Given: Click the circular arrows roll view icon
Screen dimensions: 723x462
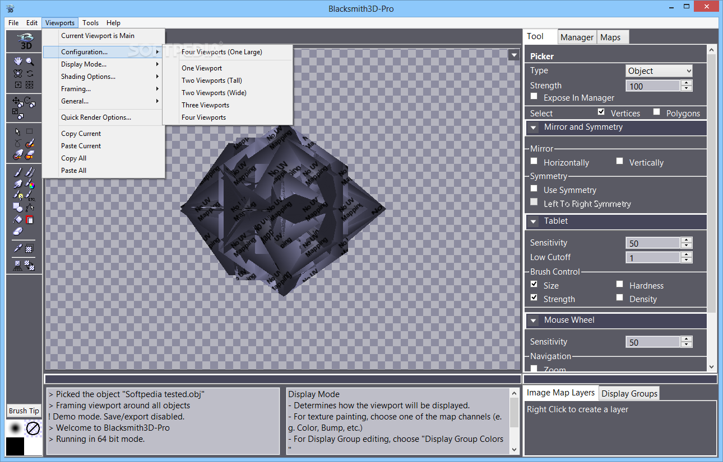Looking at the screenshot, I should (x=30, y=73).
